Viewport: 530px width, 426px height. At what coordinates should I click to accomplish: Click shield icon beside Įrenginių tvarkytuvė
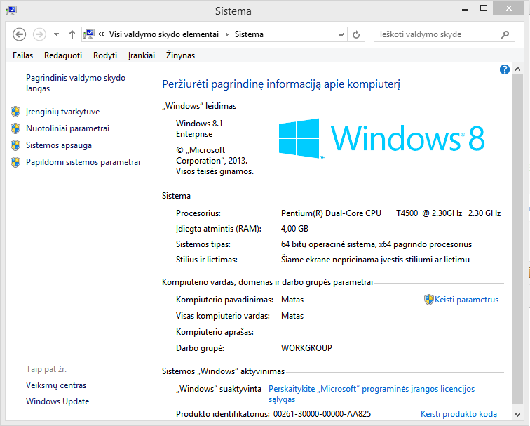15,112
